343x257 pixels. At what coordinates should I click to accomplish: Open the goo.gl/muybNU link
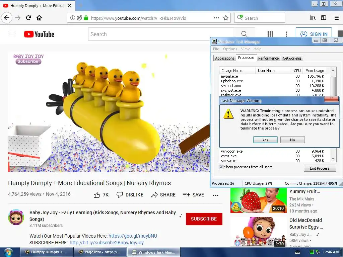coord(133,236)
